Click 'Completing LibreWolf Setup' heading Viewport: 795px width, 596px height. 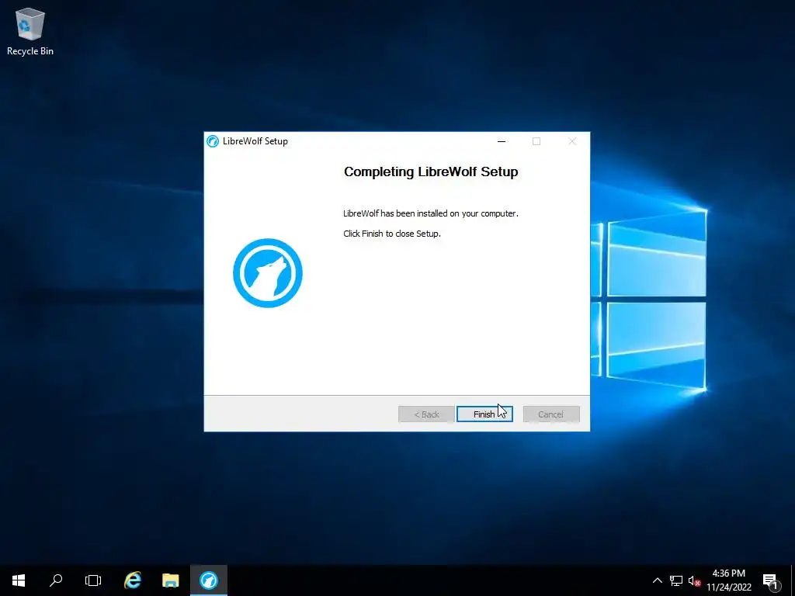[431, 172]
